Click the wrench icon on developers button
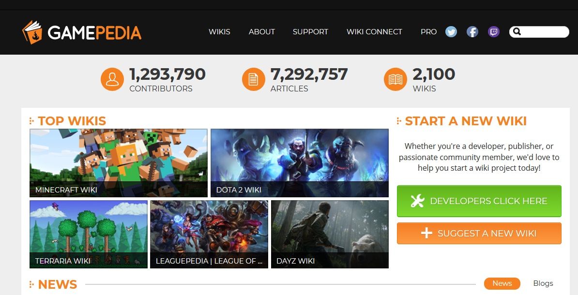The image size is (578, 295). tap(417, 201)
